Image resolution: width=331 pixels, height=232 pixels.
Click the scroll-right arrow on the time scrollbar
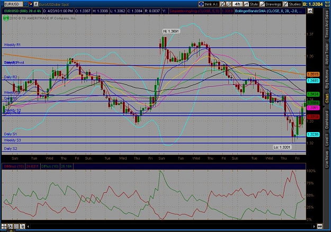click(314, 227)
